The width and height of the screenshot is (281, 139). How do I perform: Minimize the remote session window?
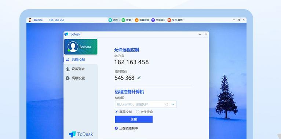pyautogui.click(x=234, y=20)
